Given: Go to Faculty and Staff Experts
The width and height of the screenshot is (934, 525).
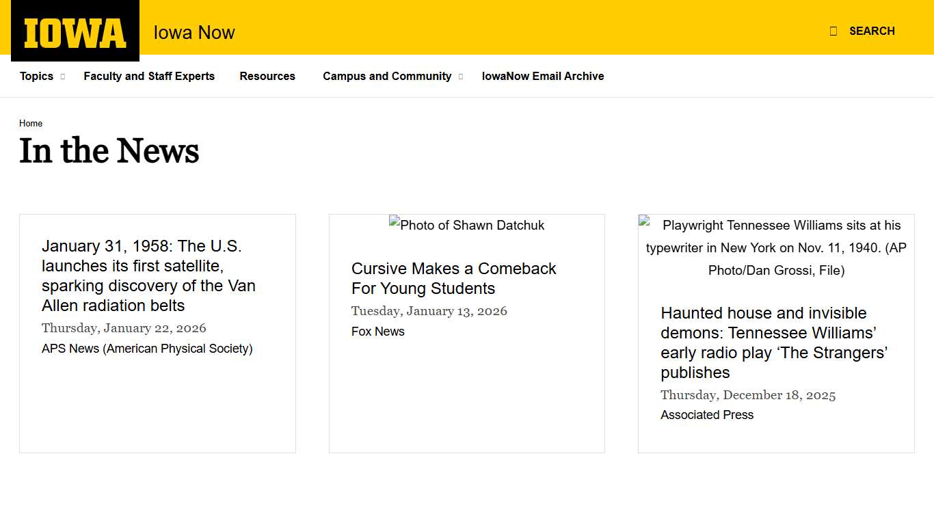Looking at the screenshot, I should (x=149, y=76).
